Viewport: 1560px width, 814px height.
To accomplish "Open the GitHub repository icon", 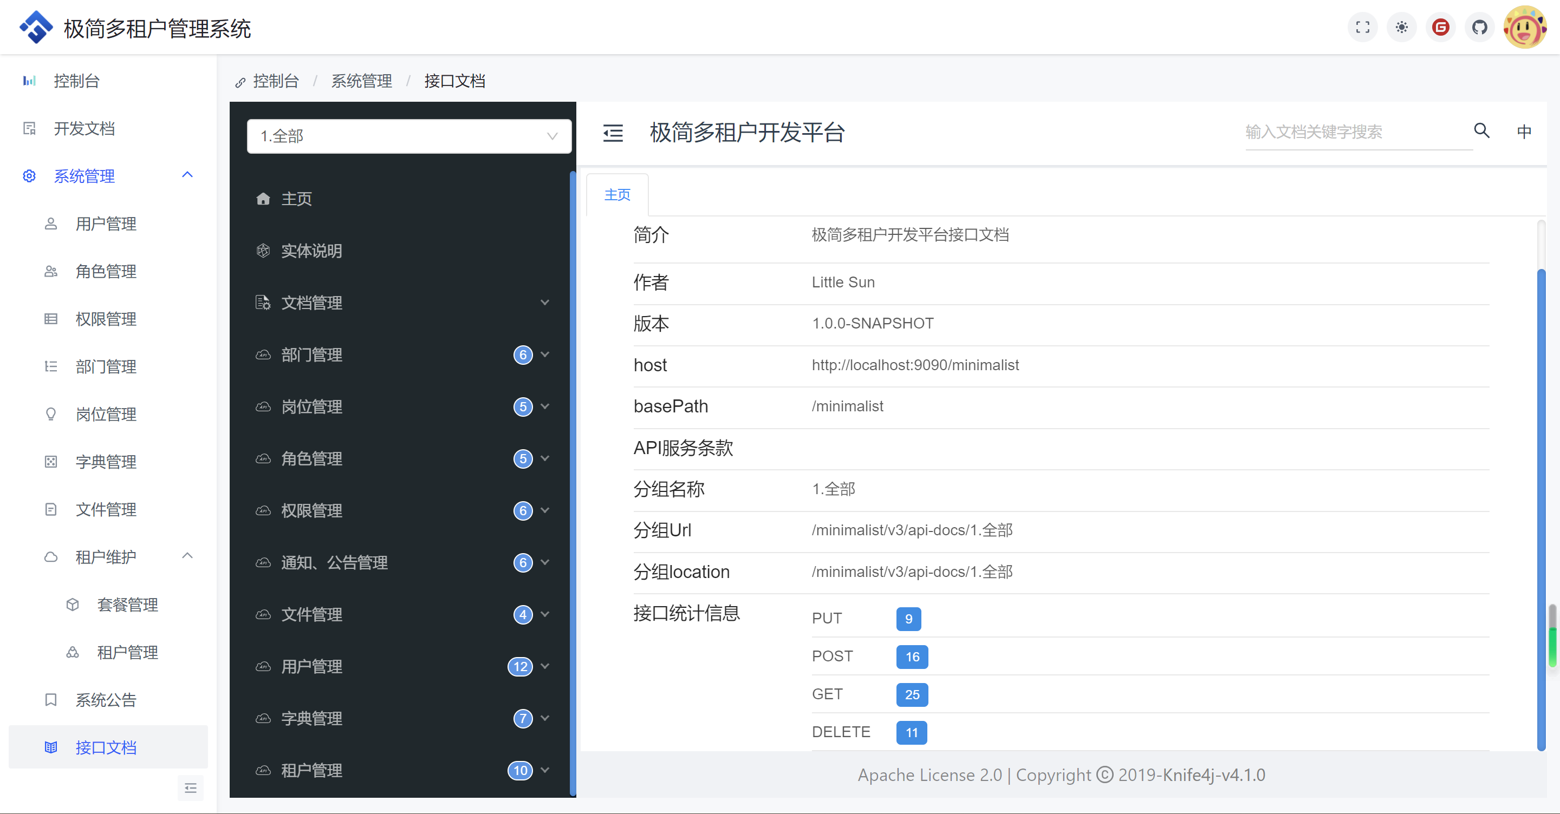I will coord(1479,27).
